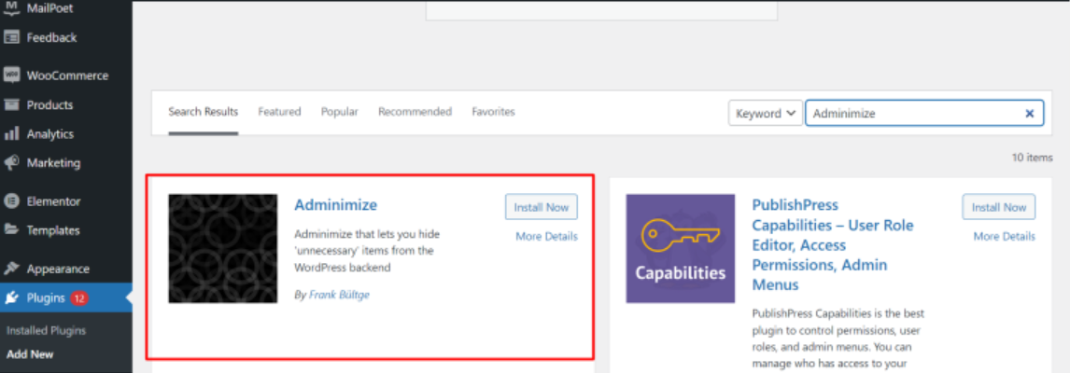Click the Plugins update badge showing 12

[79, 298]
